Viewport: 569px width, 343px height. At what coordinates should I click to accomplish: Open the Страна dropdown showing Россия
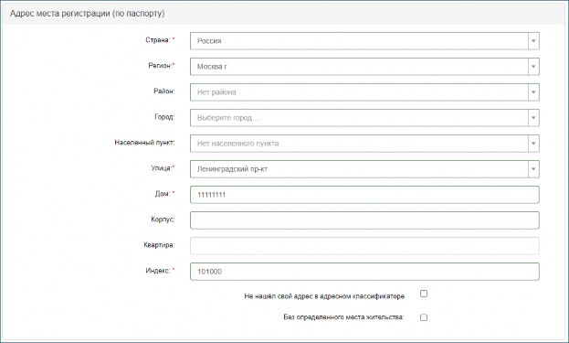tap(364, 41)
